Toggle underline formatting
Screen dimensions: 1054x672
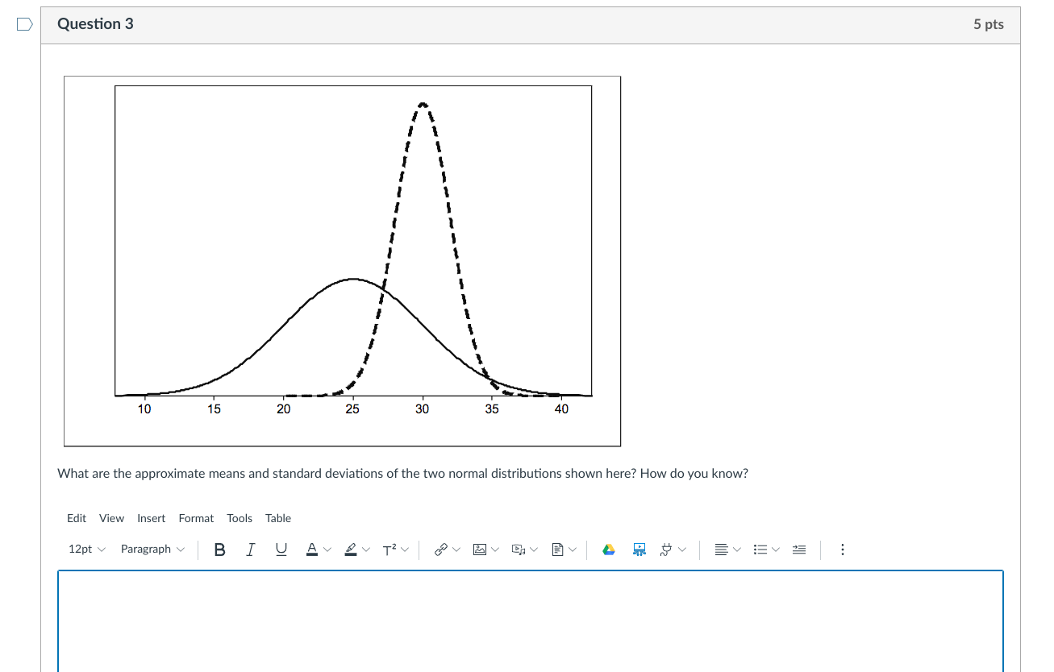point(280,549)
